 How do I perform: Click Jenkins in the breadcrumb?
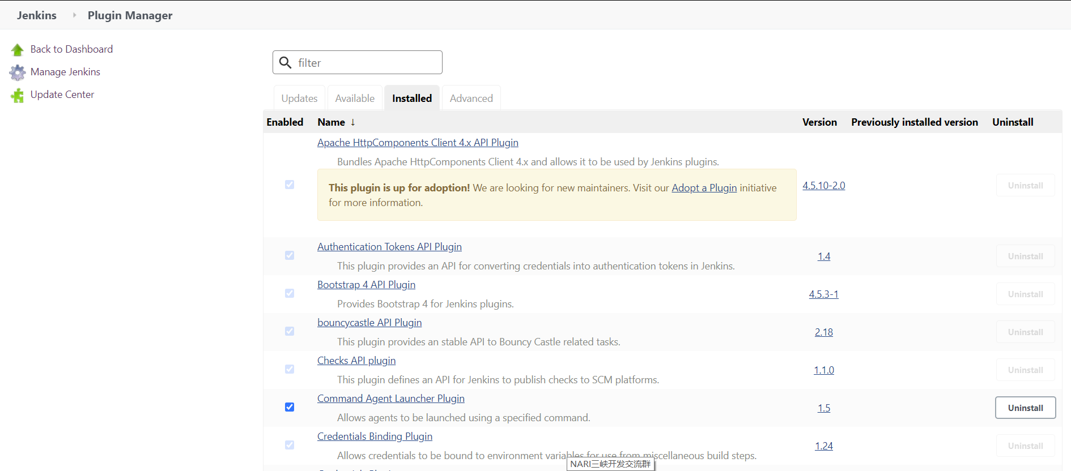click(37, 15)
